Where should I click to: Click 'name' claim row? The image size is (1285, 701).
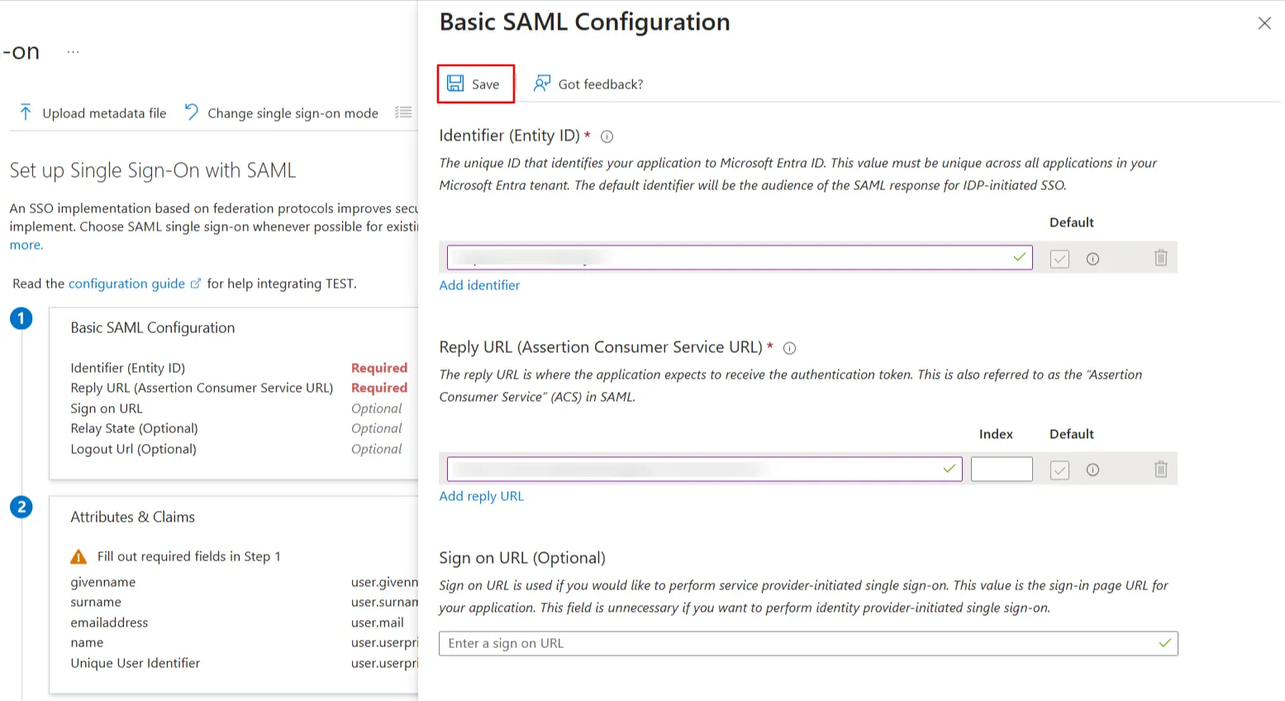pos(244,642)
